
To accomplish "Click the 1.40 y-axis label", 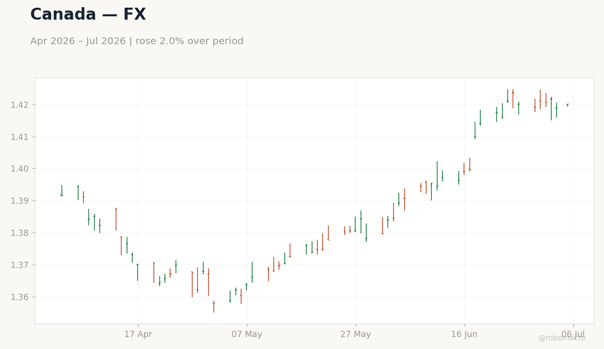I will point(20,169).
